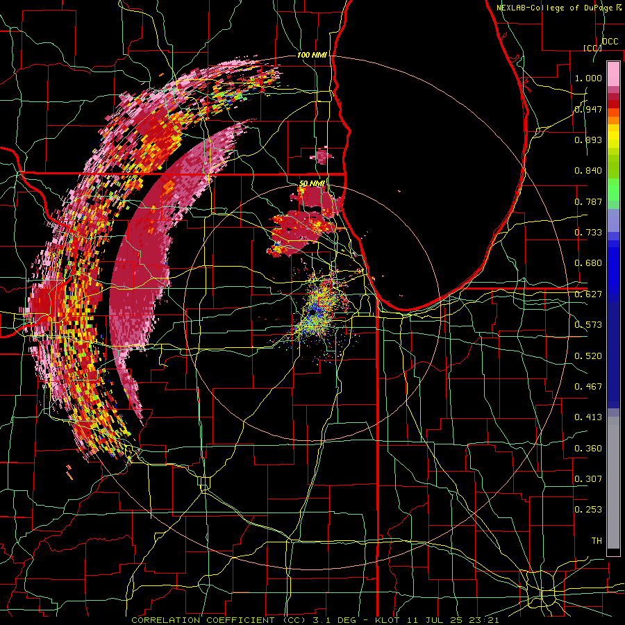The height and width of the screenshot is (625, 625).
Task: Select the 1.000 color scale value
Action: tap(588, 78)
